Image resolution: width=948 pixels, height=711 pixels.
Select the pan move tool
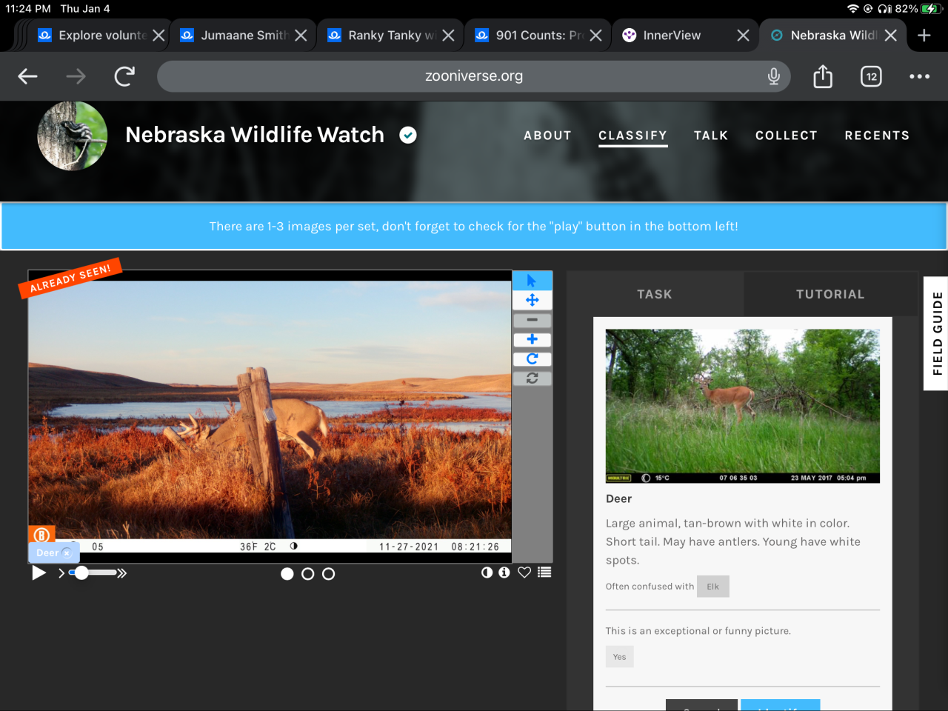[532, 300]
